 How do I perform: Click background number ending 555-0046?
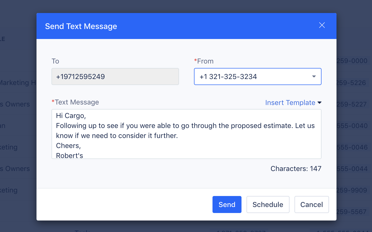click(x=352, y=147)
